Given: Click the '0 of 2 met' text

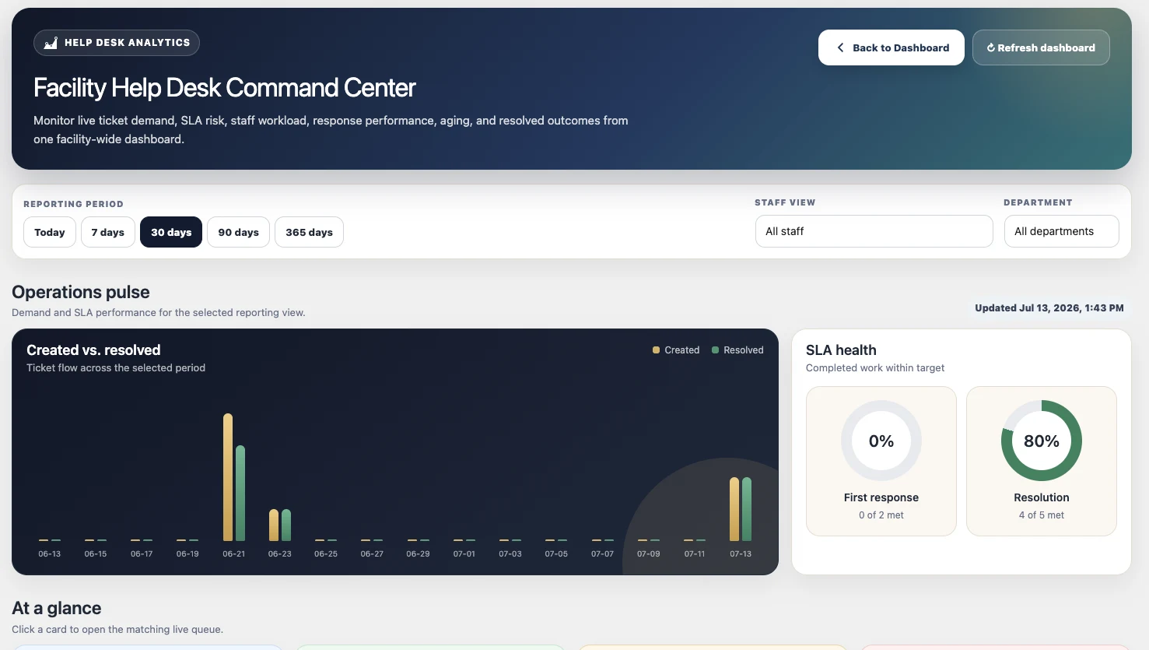Looking at the screenshot, I should point(881,515).
